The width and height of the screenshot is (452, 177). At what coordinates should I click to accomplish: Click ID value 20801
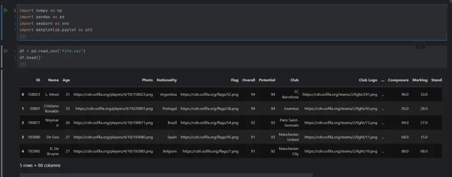click(x=35, y=108)
